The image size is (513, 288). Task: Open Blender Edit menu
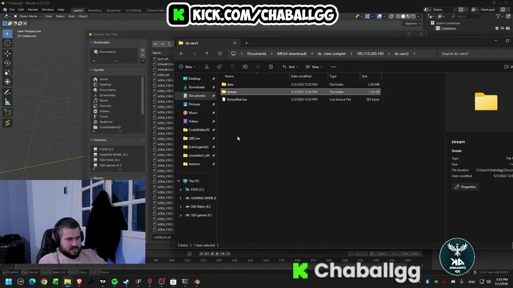click(21, 10)
